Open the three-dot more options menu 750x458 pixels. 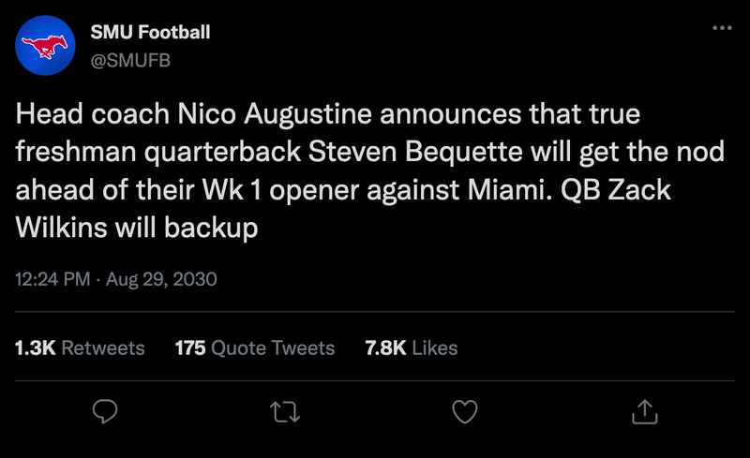coord(722,28)
